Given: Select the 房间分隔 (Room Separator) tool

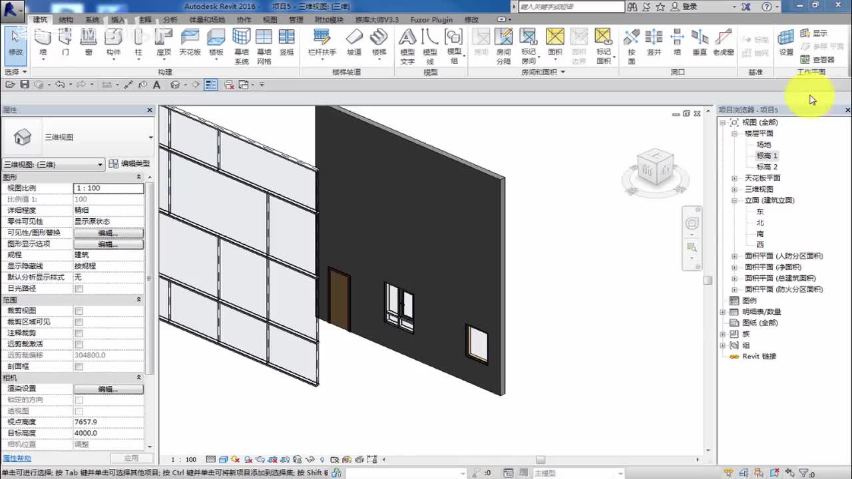Looking at the screenshot, I should coord(504,47).
